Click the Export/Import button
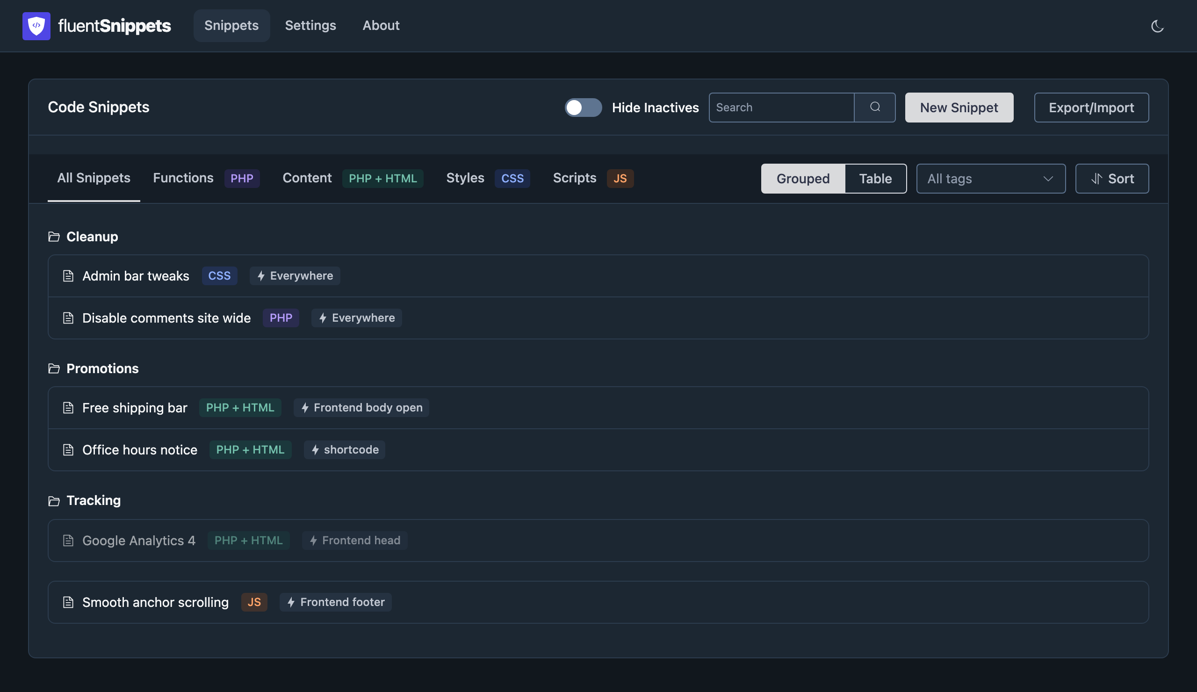 (x=1091, y=108)
